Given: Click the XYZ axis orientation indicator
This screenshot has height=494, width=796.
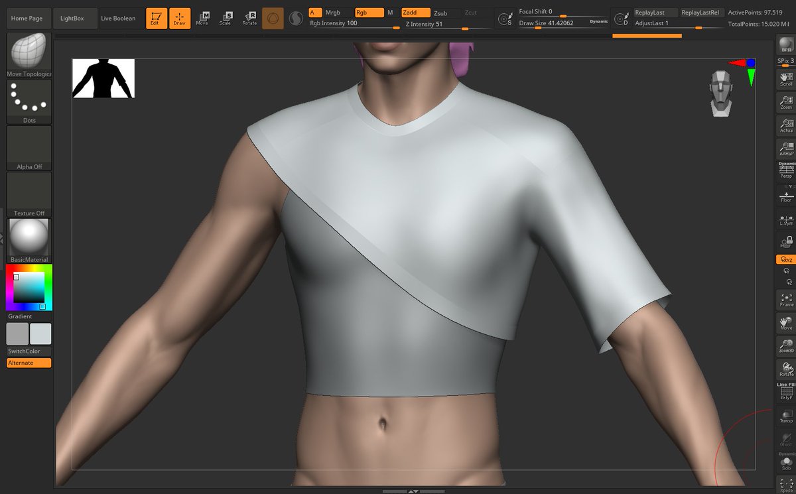Looking at the screenshot, I should click(x=743, y=71).
